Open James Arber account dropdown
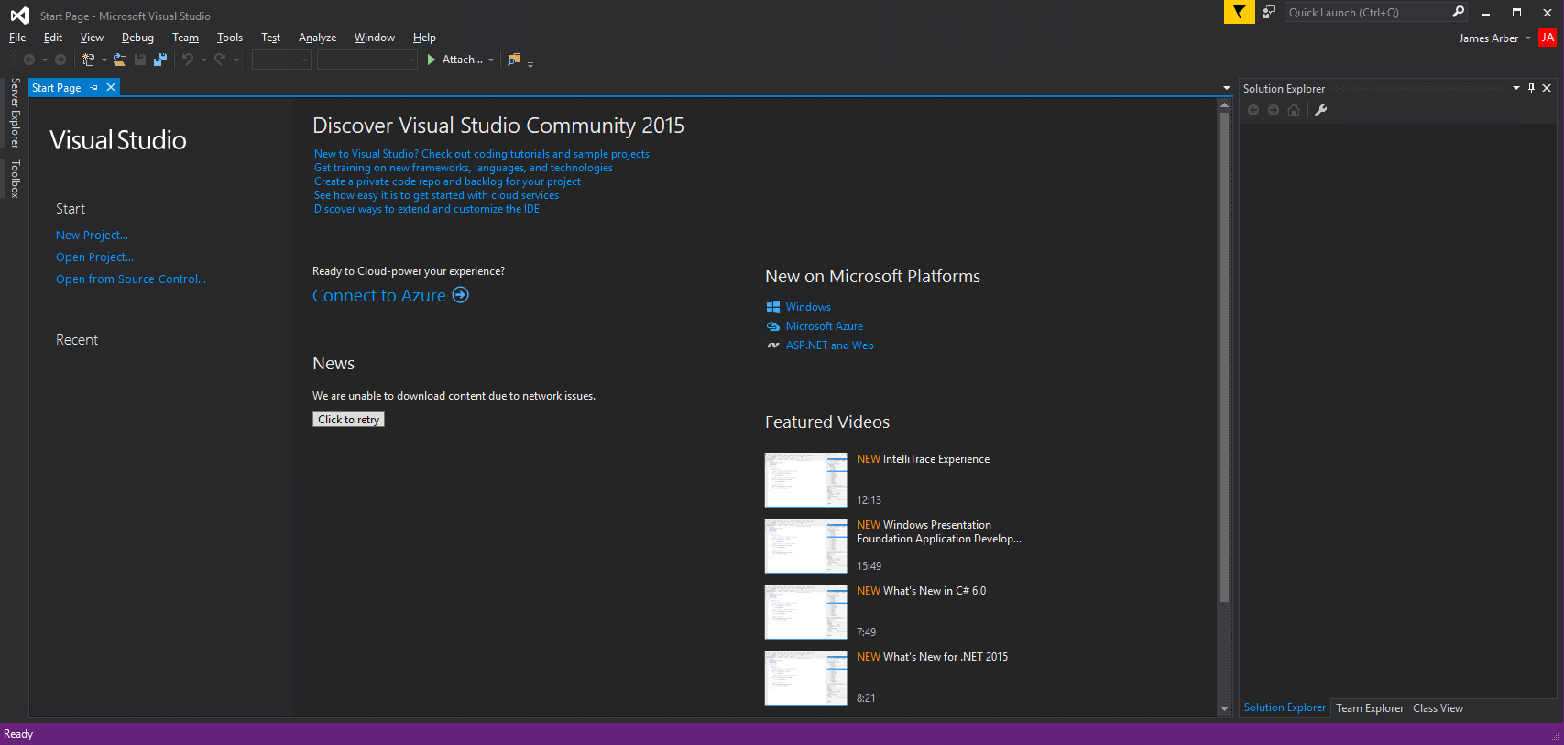Image resolution: width=1564 pixels, height=745 pixels. (x=1528, y=38)
